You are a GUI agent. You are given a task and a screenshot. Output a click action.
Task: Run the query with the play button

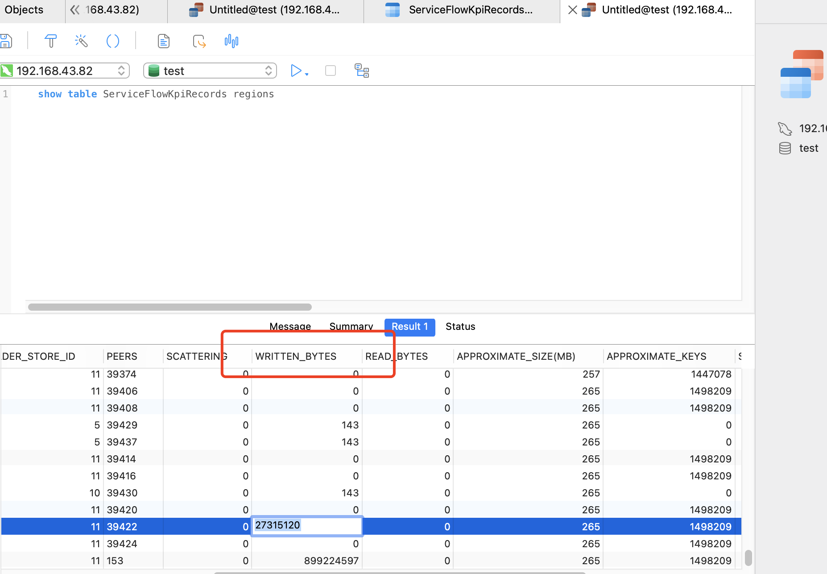295,71
